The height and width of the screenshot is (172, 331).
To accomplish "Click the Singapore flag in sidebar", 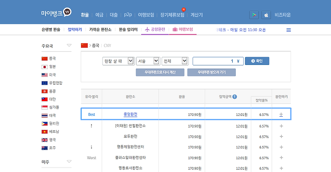I will [x=45, y=107].
